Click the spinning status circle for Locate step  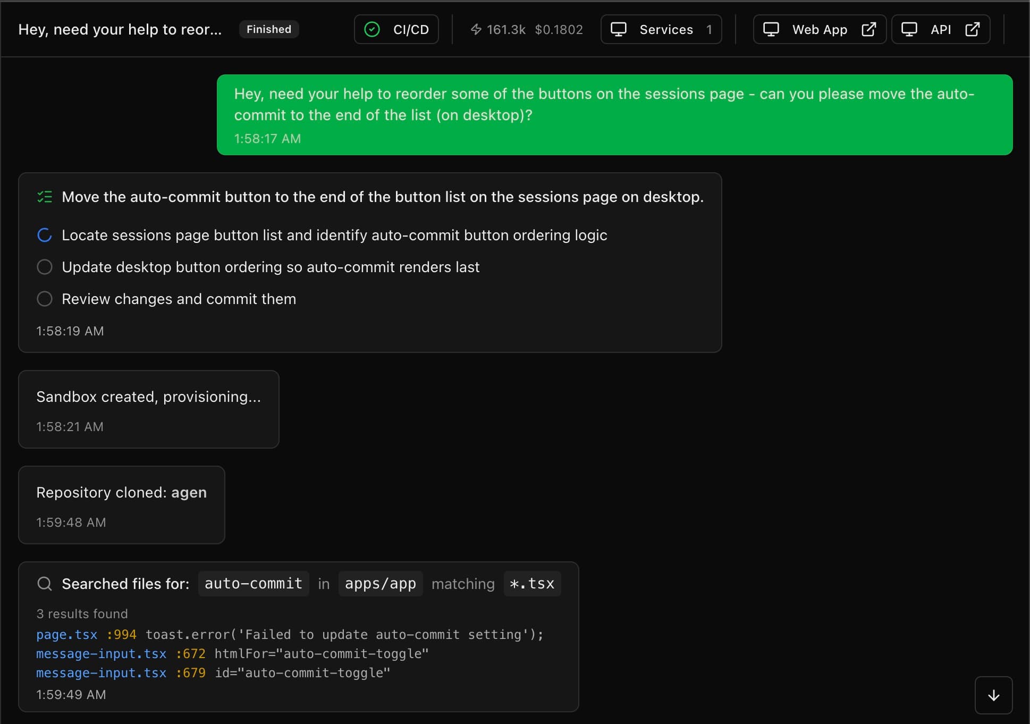click(45, 235)
